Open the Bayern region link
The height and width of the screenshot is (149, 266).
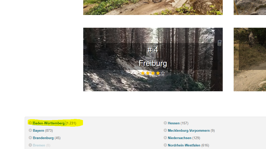(38, 130)
